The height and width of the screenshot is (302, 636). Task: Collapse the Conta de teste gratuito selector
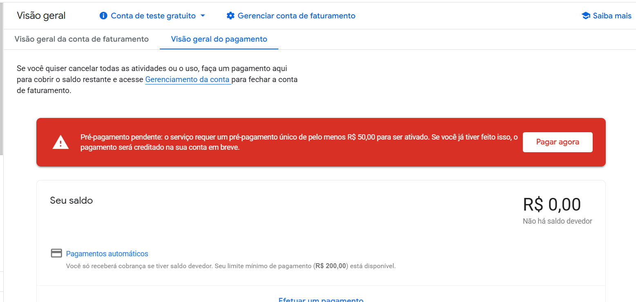coord(203,16)
